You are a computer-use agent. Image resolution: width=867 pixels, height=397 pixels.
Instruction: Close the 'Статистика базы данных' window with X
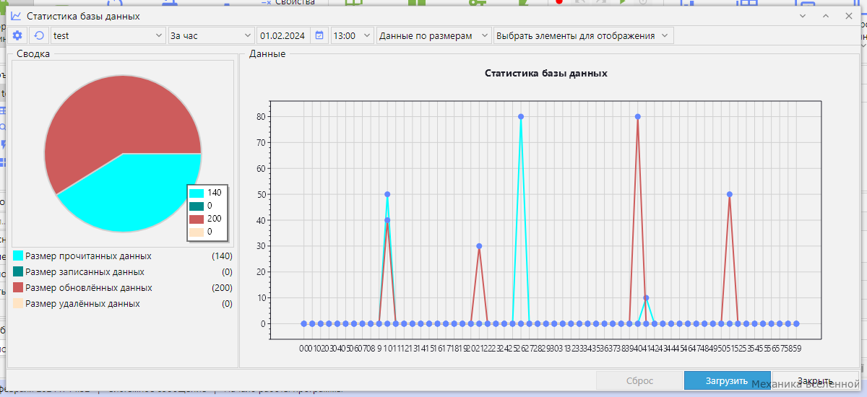coord(849,16)
